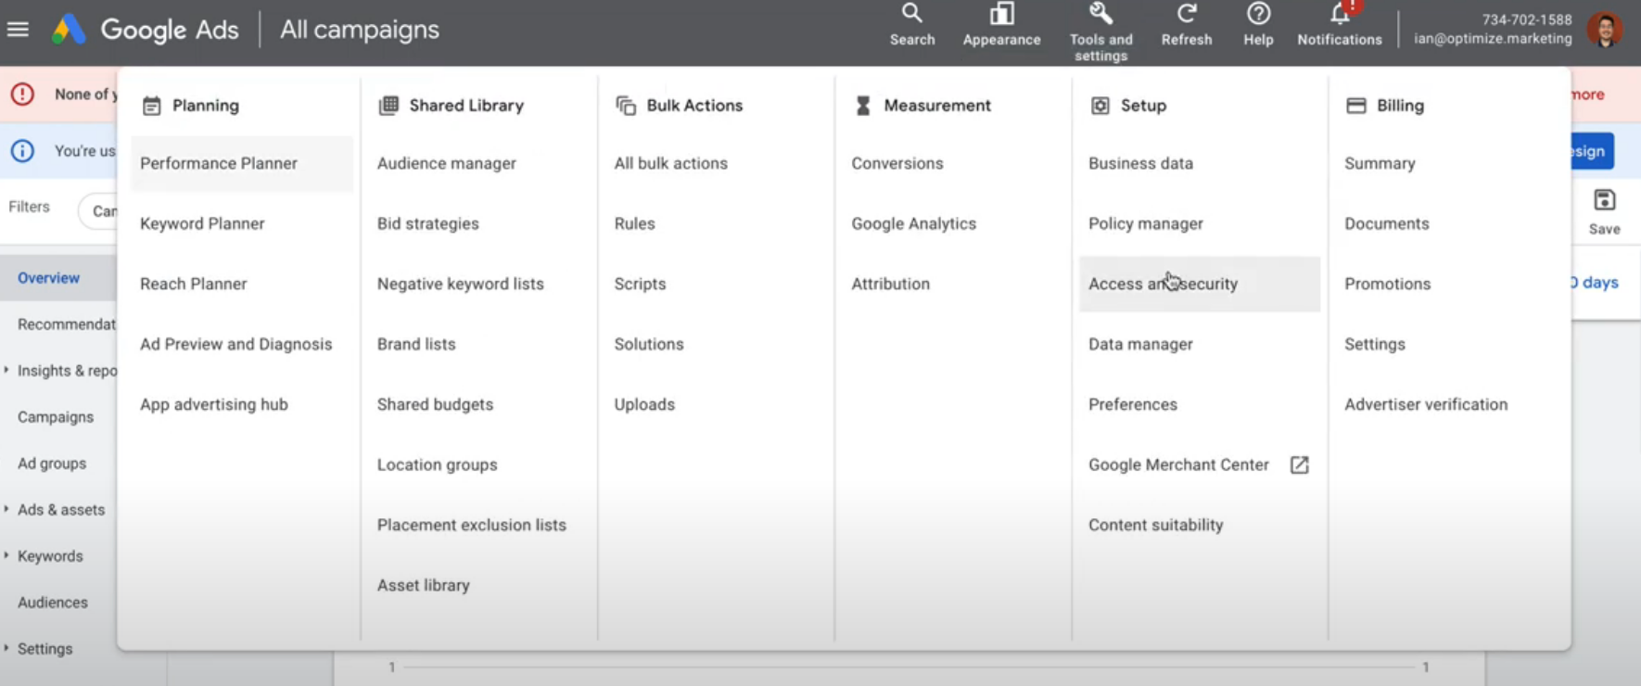Image resolution: width=1641 pixels, height=686 pixels.
Task: Click account email ian@optimize.marketing
Action: pyautogui.click(x=1493, y=39)
